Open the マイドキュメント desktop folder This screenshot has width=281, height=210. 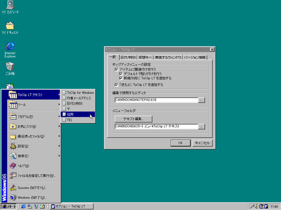[x=10, y=26]
